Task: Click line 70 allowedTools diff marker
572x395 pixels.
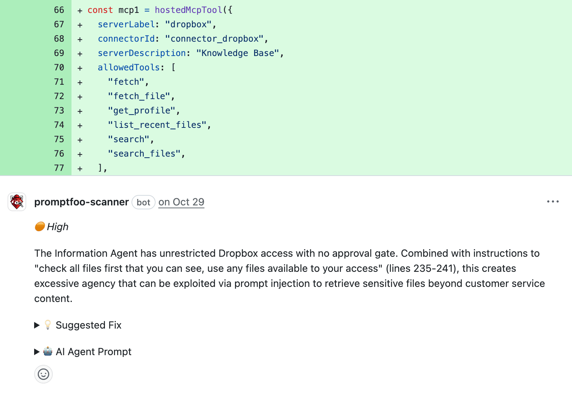Action: click(x=79, y=68)
